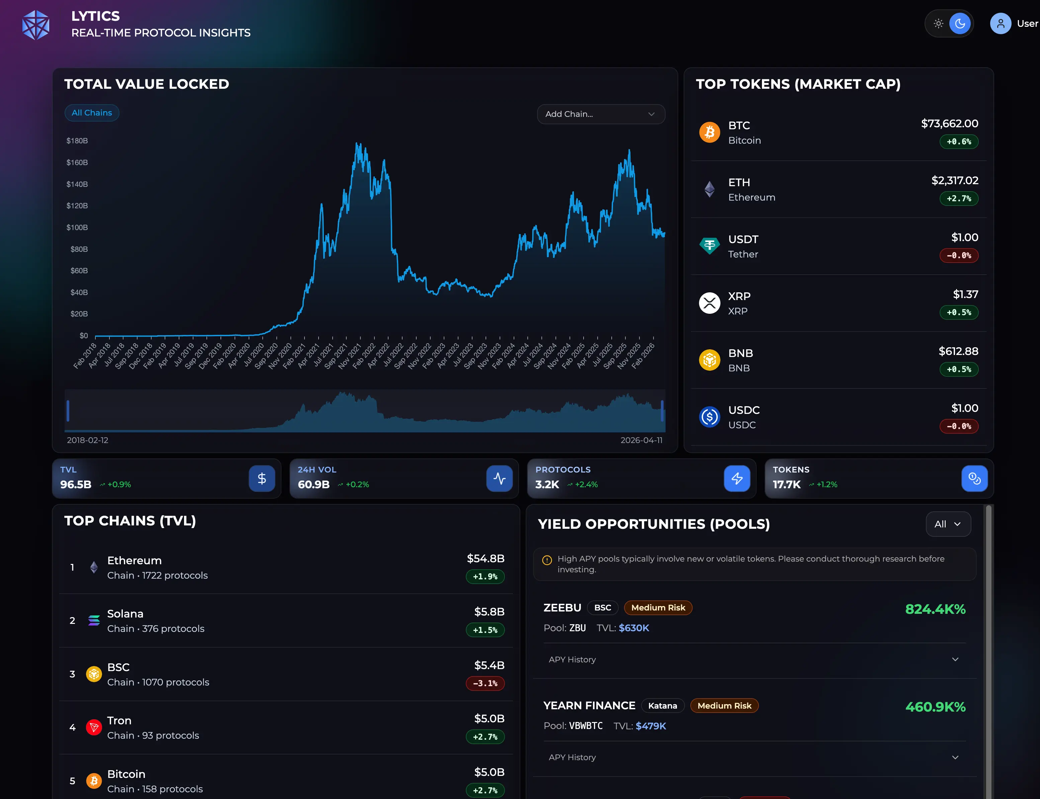1040x799 pixels.
Task: Click the left handle of chart range slider
Action: pos(68,411)
